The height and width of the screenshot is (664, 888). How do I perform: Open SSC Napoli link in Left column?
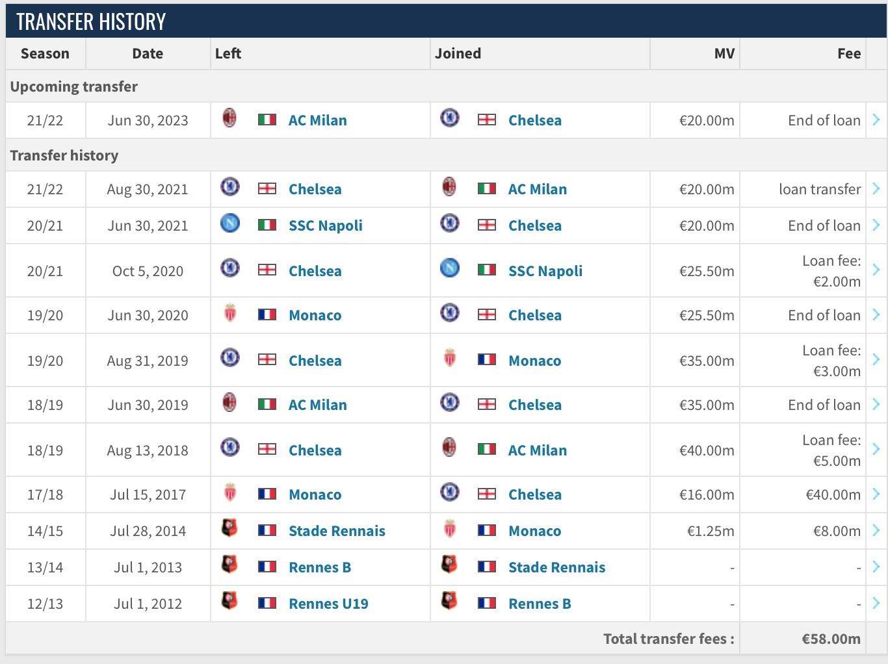click(326, 225)
